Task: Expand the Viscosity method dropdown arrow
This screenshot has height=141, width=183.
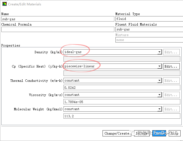Action: pyautogui.click(x=159, y=95)
